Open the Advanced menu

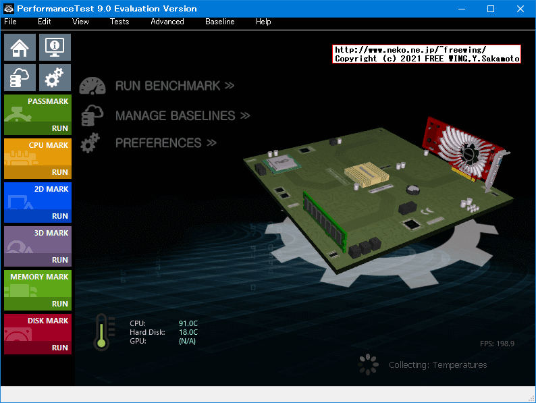pyautogui.click(x=167, y=22)
